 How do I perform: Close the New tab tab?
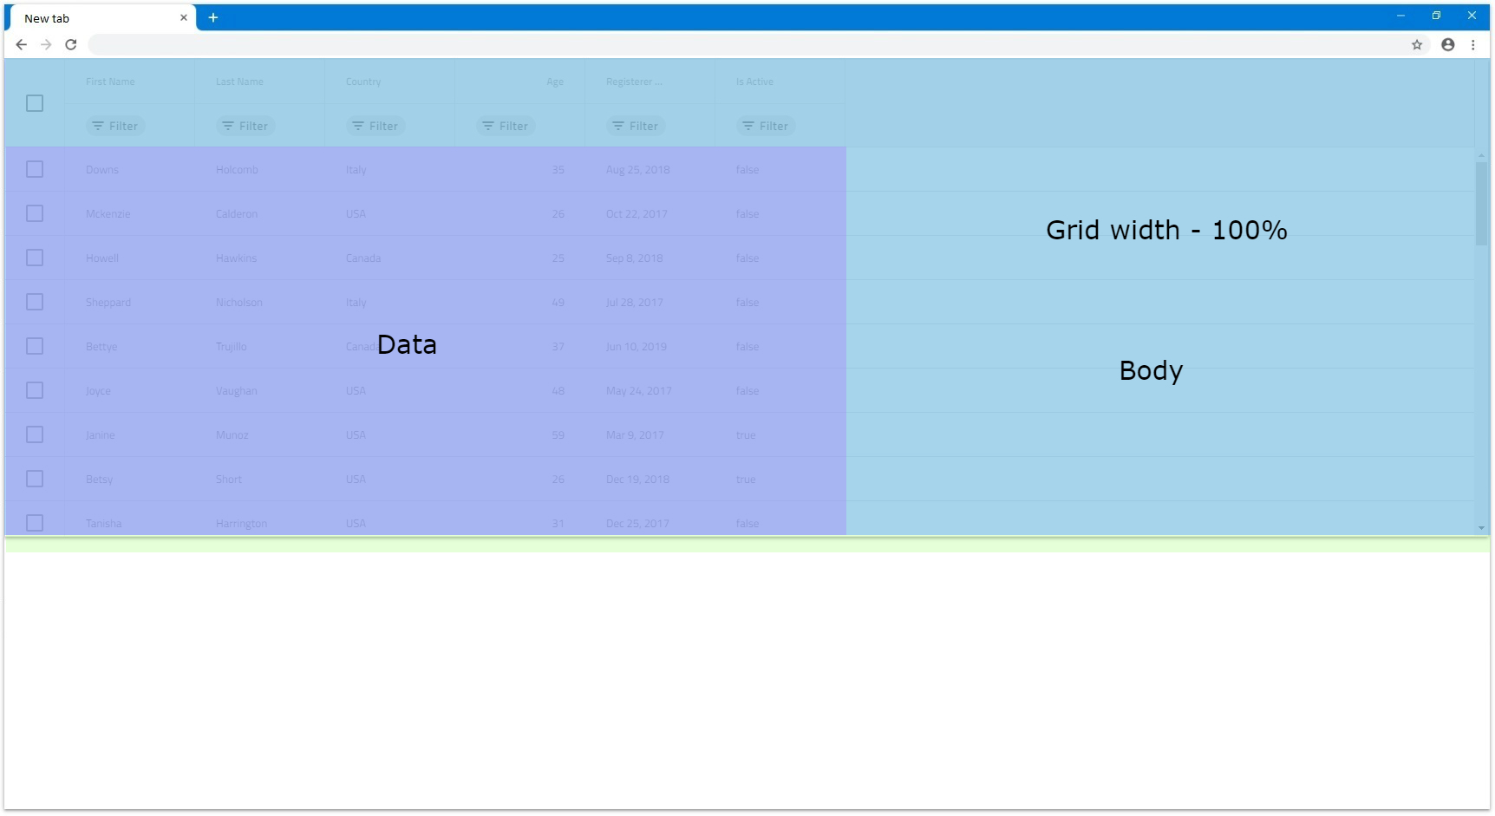point(184,17)
